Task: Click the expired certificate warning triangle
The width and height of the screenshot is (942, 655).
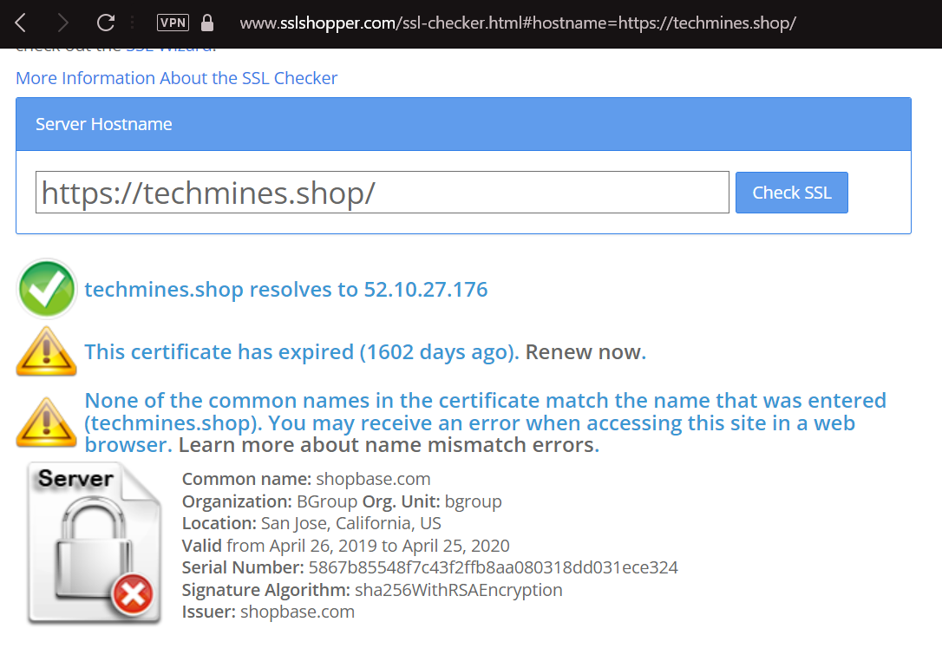Action: 46,351
